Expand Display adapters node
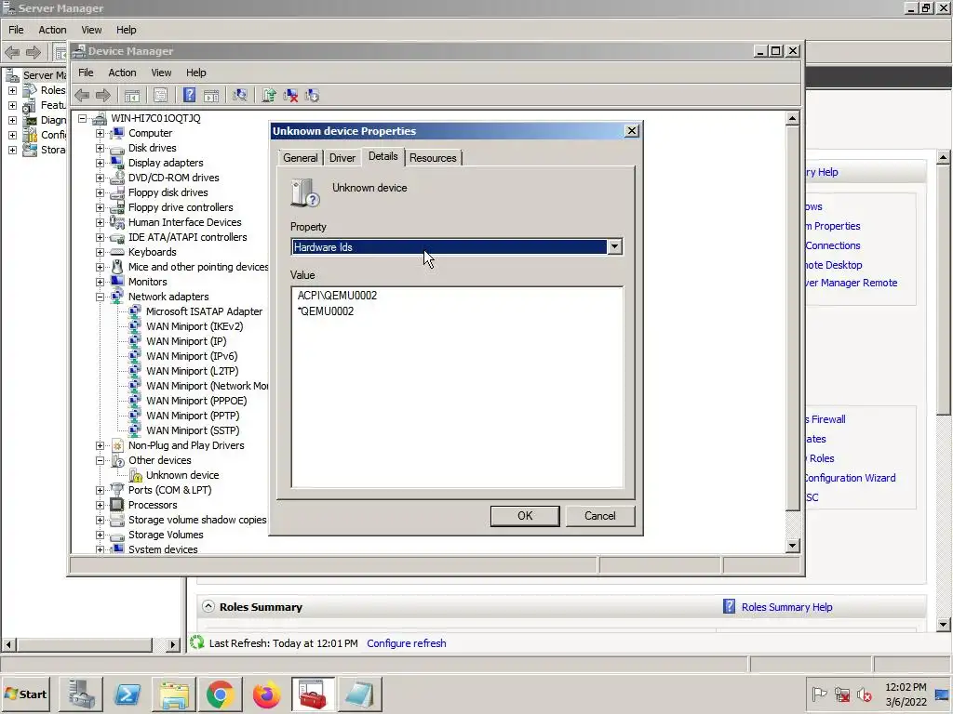This screenshot has height=714, width=953. [x=100, y=163]
